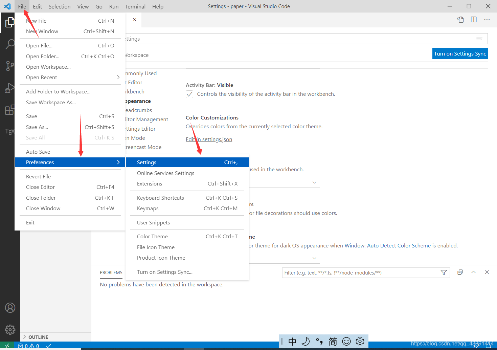Click Window: Auto Detect Color Scheme link
The width and height of the screenshot is (497, 350).
pos(388,245)
